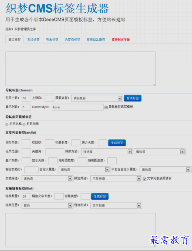Focus the 标题长度 input field
The height and width of the screenshot is (251, 192).
coord(76,143)
